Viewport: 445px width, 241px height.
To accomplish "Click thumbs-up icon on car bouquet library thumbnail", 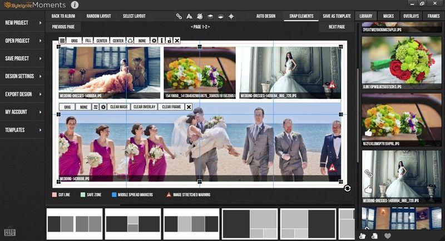I will (368, 132).
